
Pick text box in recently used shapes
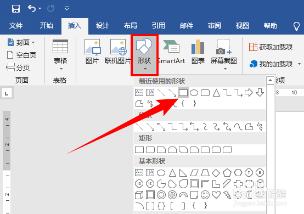pyautogui.click(x=139, y=93)
